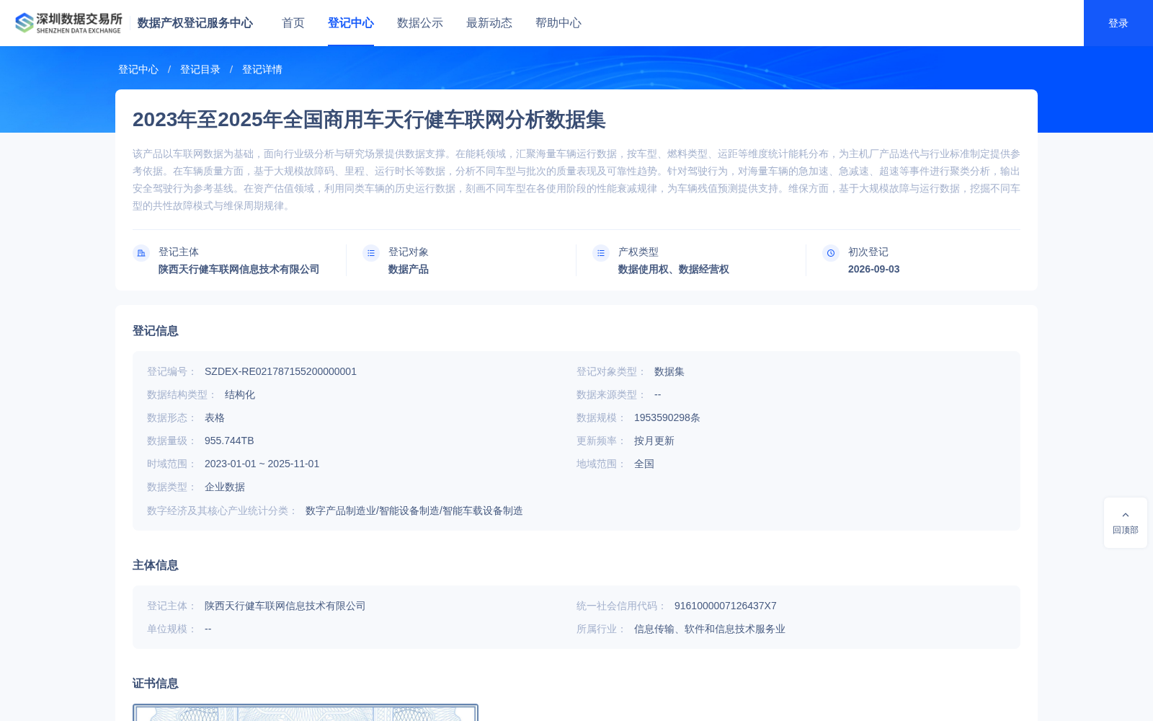The height and width of the screenshot is (721, 1153).
Task: Click the 登记详情 breadcrumb item
Action: (262, 69)
